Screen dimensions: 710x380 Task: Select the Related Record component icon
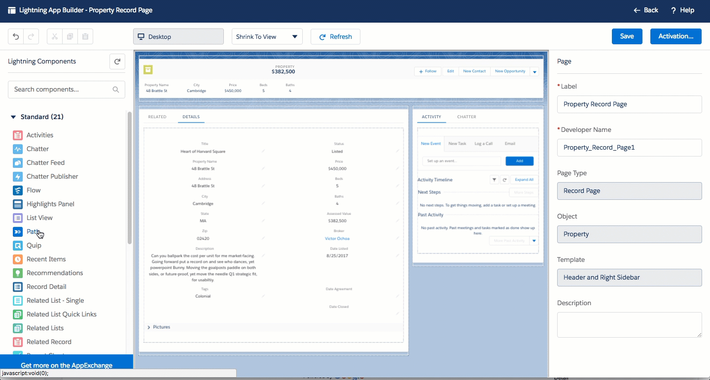[18, 342]
